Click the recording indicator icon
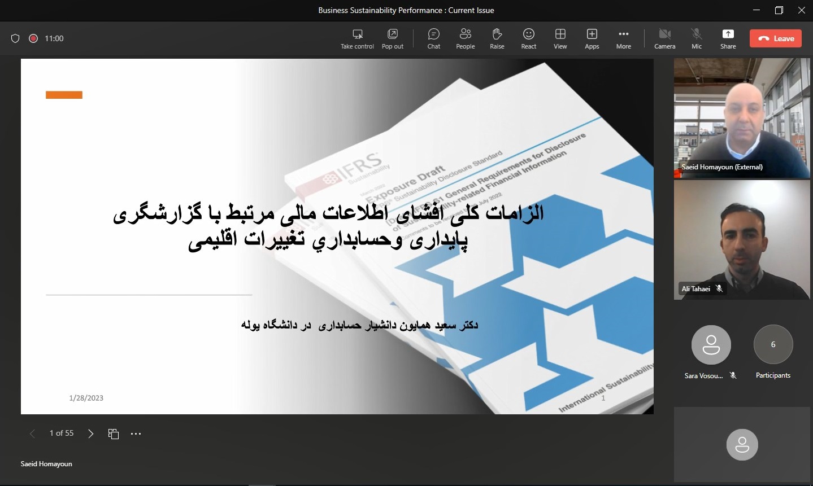 click(x=33, y=38)
